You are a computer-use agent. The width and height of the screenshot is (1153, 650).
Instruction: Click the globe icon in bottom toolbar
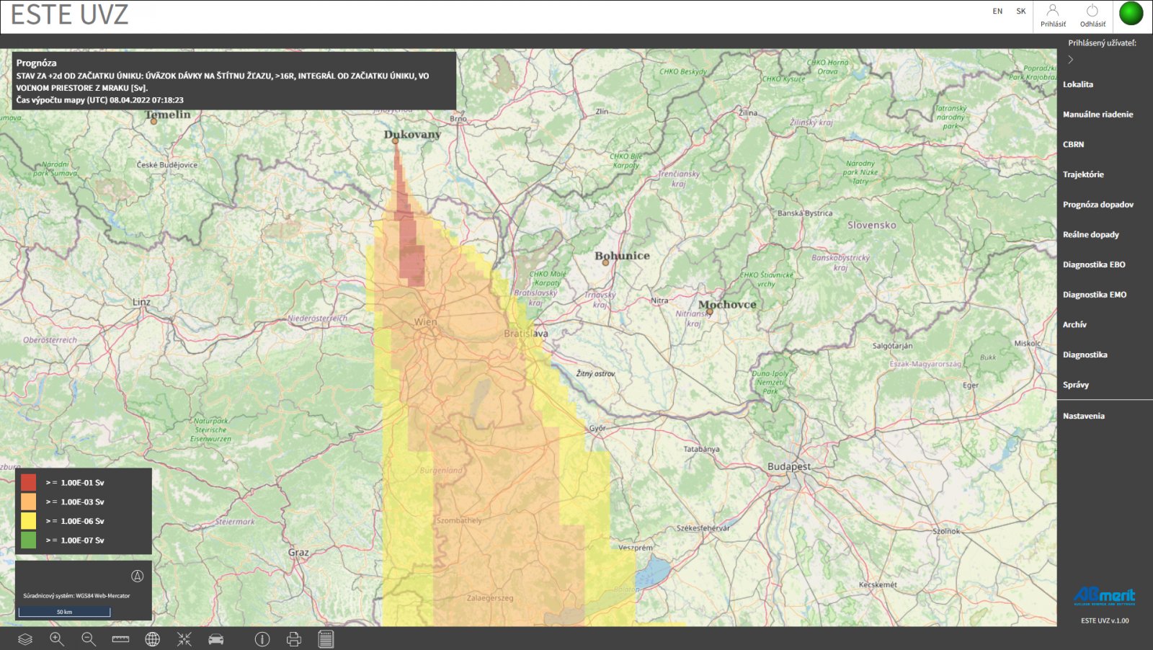tap(152, 639)
